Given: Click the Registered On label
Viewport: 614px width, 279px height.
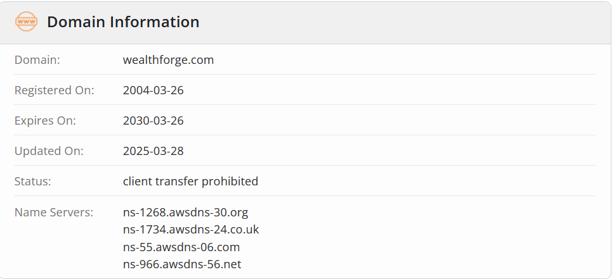Looking at the screenshot, I should (55, 90).
